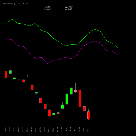This screenshot has width=136, height=136.
Task: Click the 25 Sep date label
Action: (x=36, y=129)
